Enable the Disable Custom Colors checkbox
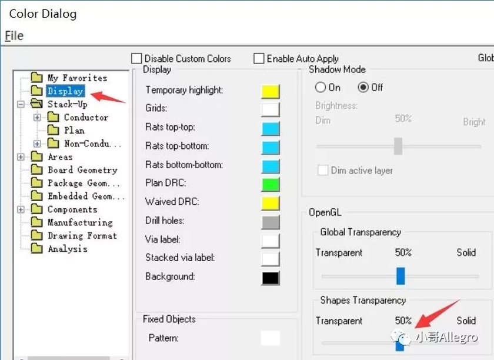The height and width of the screenshot is (360, 494). click(136, 58)
